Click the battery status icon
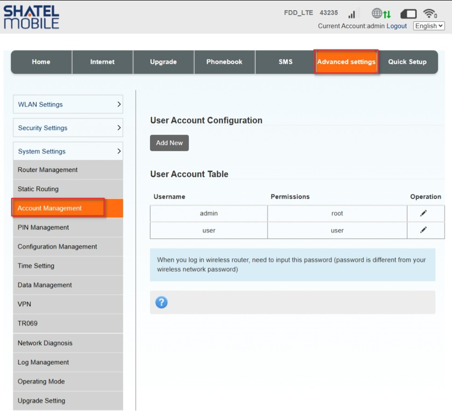Image resolution: width=452 pixels, height=411 pixels. click(x=409, y=14)
